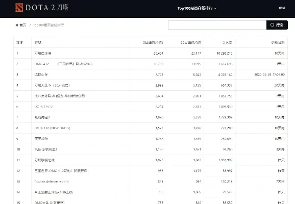This screenshot has width=295, height=204.
Task: Click the 1,065 thirty-day value cell
Action: pyautogui.click(x=197, y=192)
